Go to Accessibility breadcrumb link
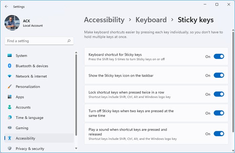Screen dimensions: 235x153 click(104, 20)
